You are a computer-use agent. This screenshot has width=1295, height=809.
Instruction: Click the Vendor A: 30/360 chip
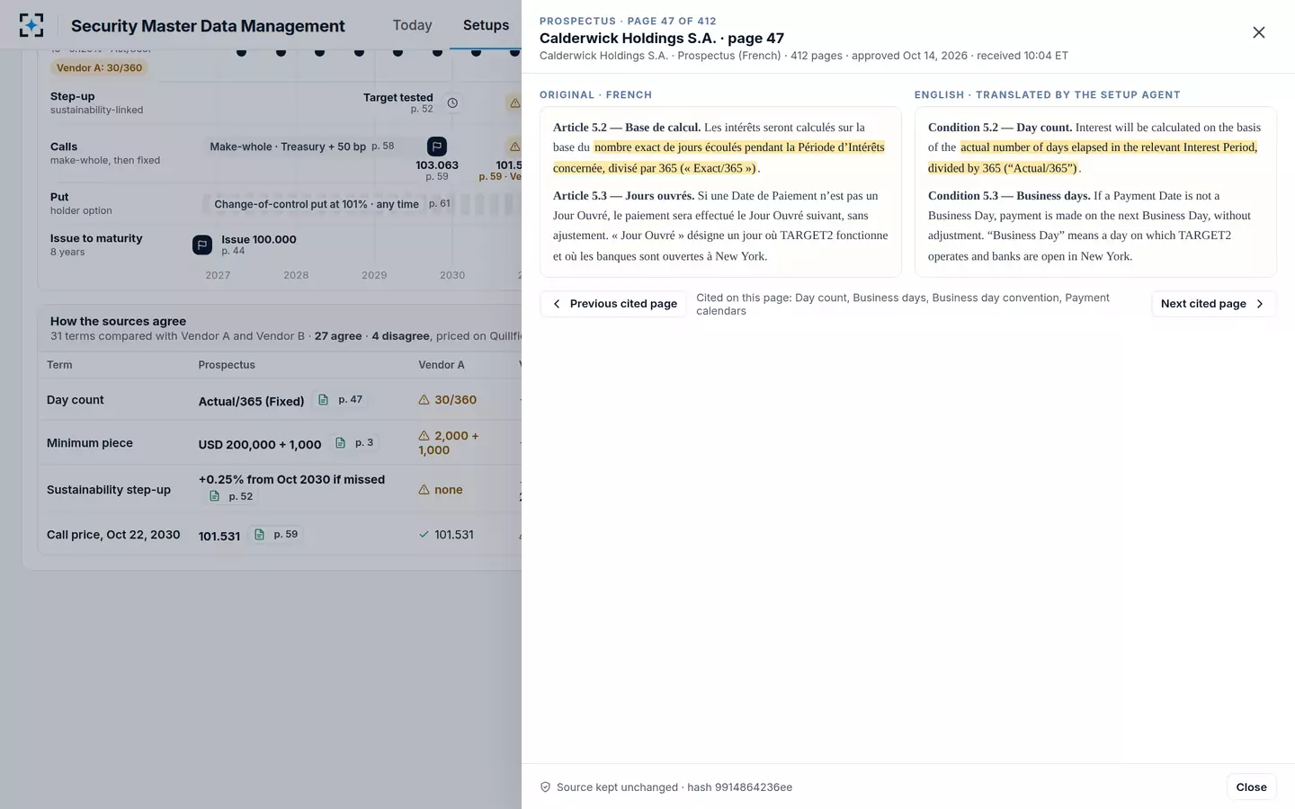click(x=100, y=68)
